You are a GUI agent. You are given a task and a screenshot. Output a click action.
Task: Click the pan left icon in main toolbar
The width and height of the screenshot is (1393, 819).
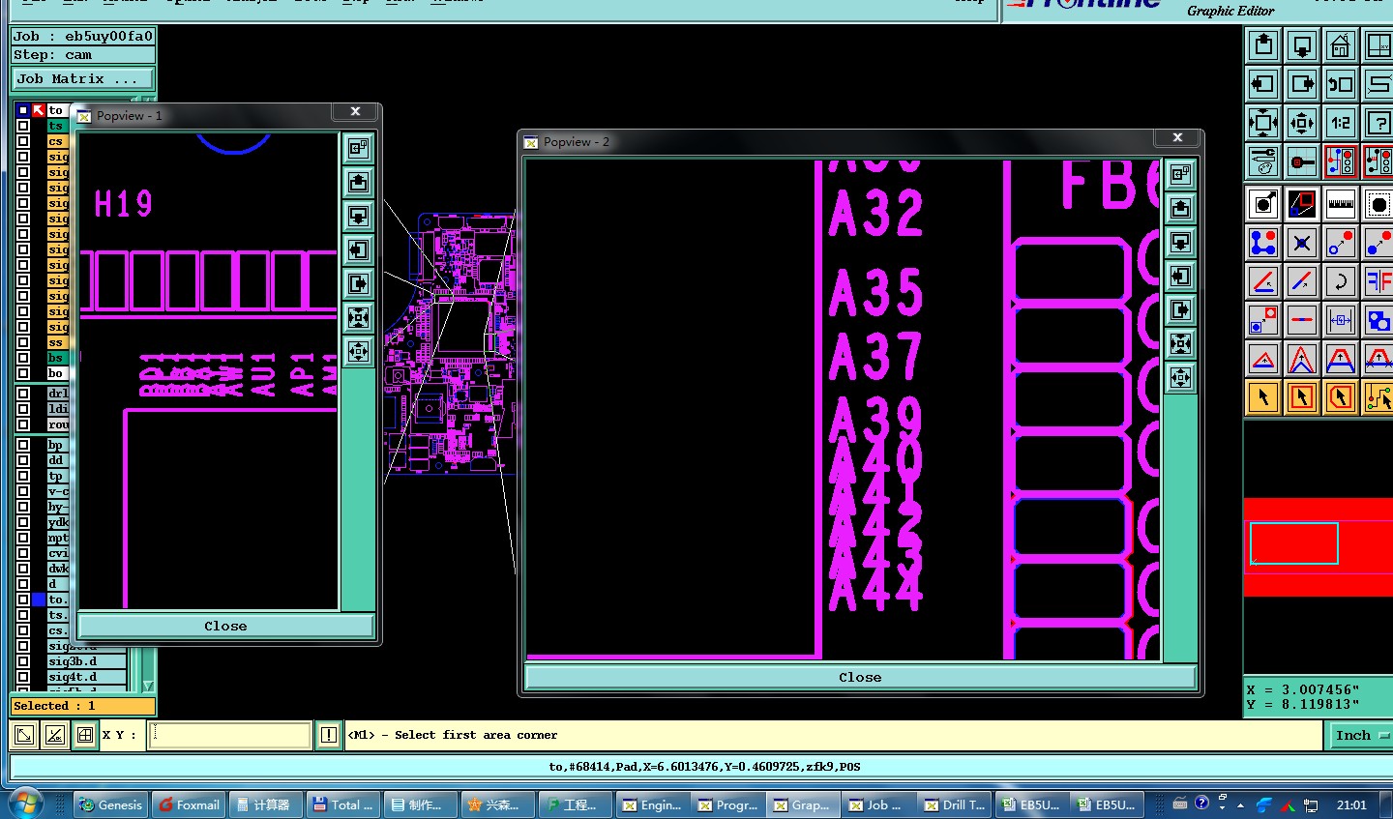(1263, 84)
